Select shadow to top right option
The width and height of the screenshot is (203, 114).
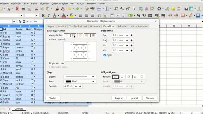click(x=128, y=77)
